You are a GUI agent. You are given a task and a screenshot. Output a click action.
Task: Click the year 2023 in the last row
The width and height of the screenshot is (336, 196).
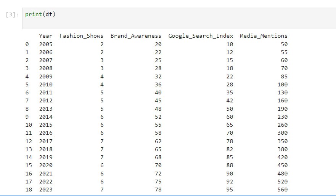coord(46,190)
